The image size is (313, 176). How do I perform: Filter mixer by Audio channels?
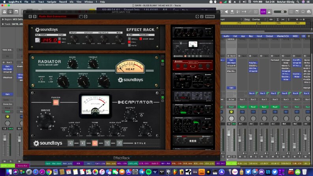tap(226, 36)
